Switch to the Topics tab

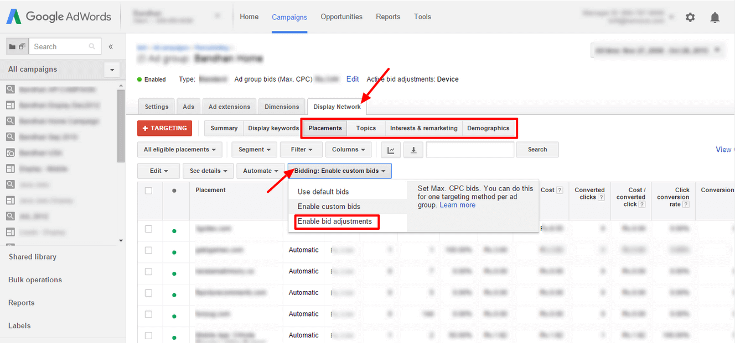(366, 128)
